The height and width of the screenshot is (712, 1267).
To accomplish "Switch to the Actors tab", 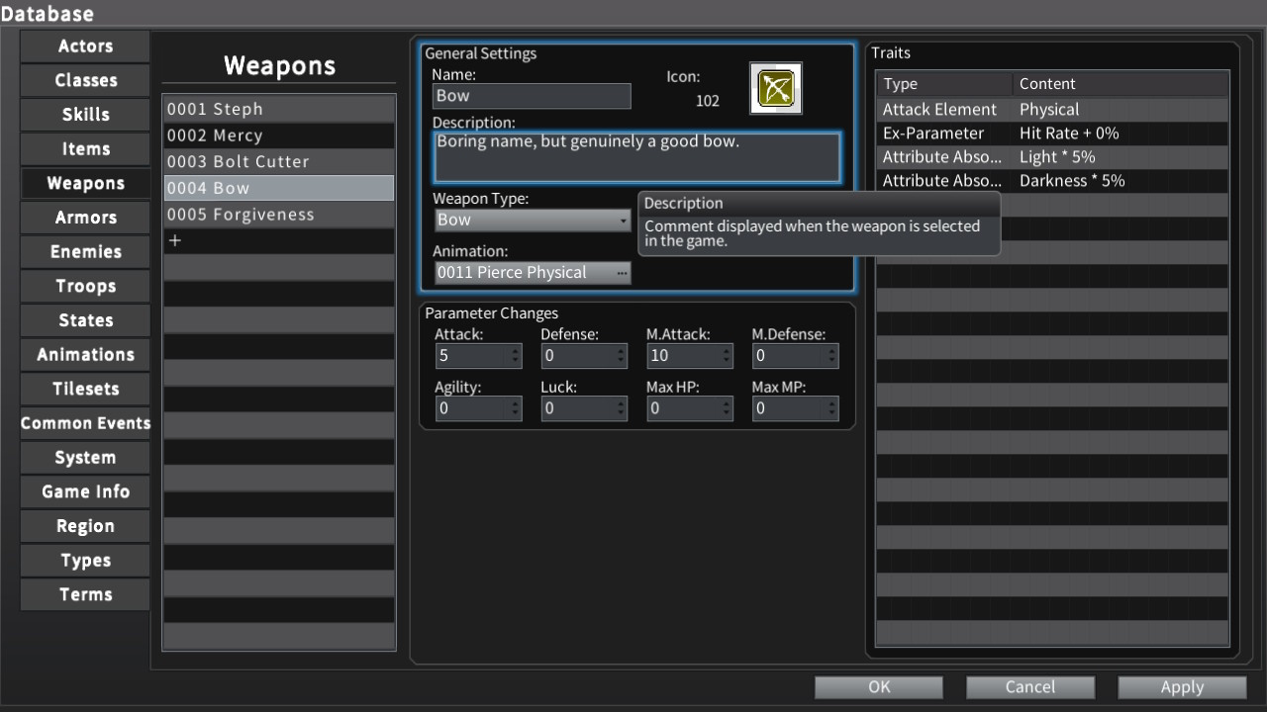I will 85,46.
